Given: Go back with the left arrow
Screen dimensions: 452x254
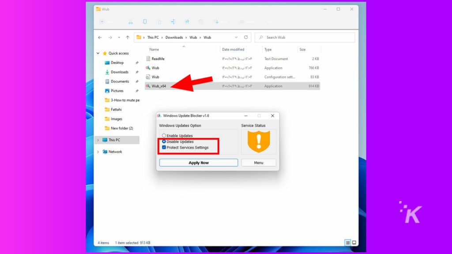Looking at the screenshot, I should (100, 37).
